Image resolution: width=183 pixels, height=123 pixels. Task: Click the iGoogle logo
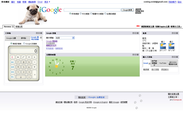51,10
